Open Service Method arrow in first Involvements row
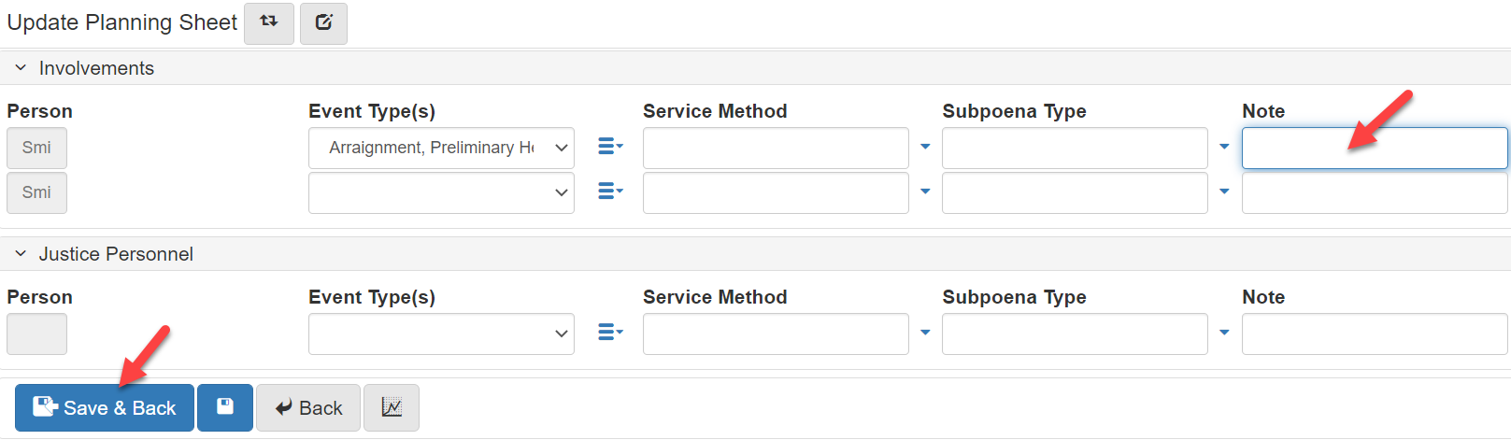 (925, 147)
